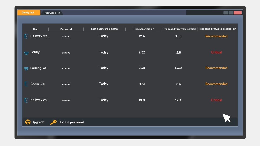Image resolution: width=260 pixels, height=146 pixels.
Task: Click Recommended status for Parking lot
Action: 216,68
